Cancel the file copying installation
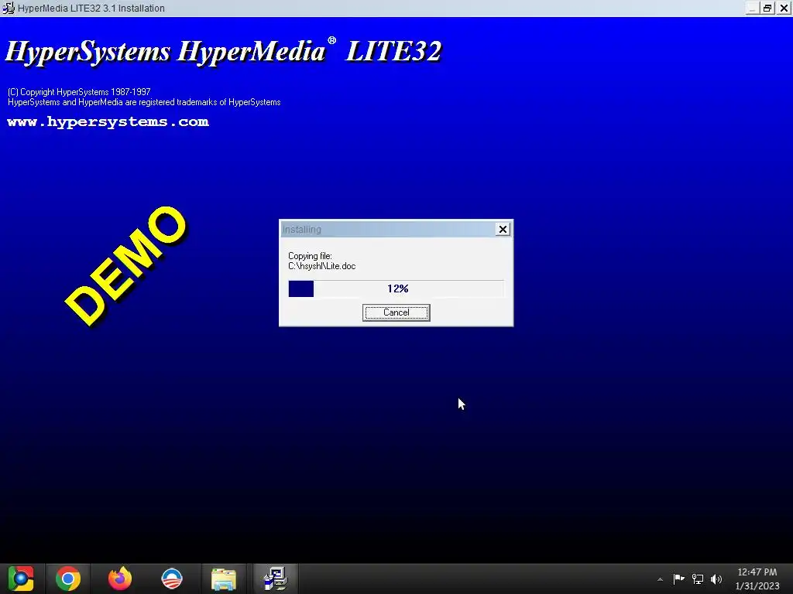 tap(396, 312)
